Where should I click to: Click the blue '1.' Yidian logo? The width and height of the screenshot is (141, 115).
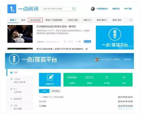[x=12, y=9]
